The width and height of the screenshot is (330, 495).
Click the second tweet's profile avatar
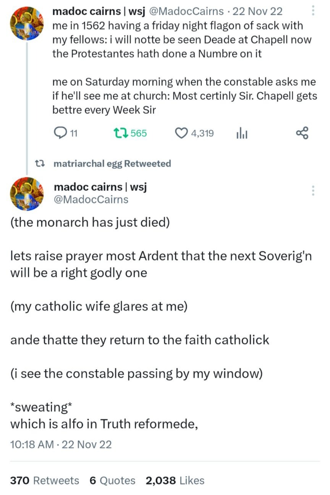26,194
